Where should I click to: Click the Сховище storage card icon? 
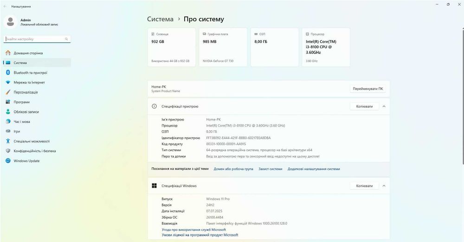(x=153, y=34)
